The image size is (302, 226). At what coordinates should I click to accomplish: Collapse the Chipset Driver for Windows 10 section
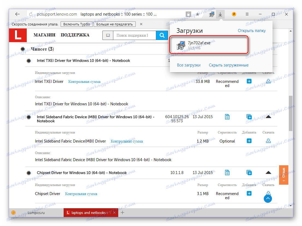(268, 173)
